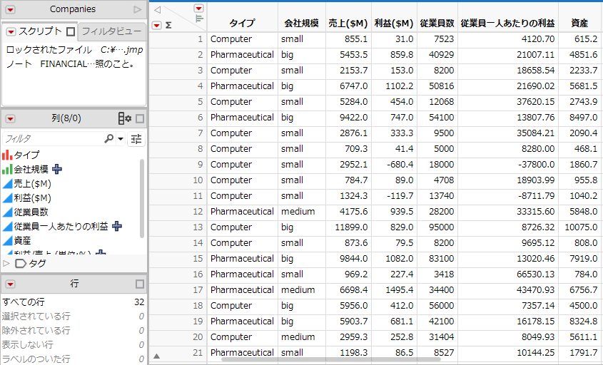
Task: Click the up arrow at bottom-left of table
Action: coord(156,356)
